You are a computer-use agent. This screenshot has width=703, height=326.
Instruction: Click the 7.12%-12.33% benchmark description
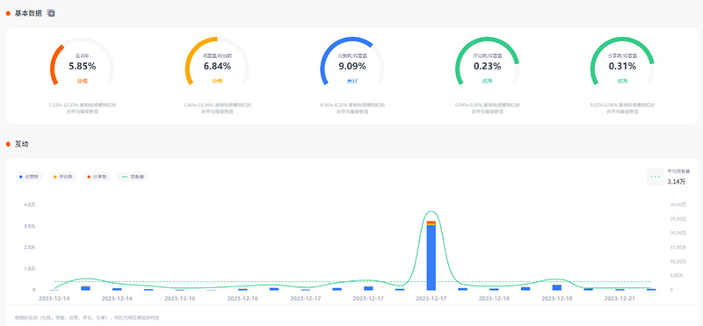coord(82,108)
